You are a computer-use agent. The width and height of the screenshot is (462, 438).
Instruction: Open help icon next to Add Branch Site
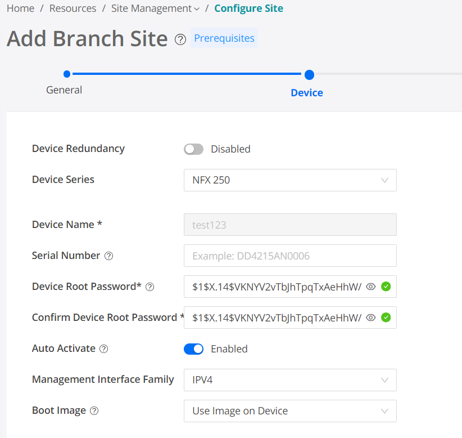point(180,39)
